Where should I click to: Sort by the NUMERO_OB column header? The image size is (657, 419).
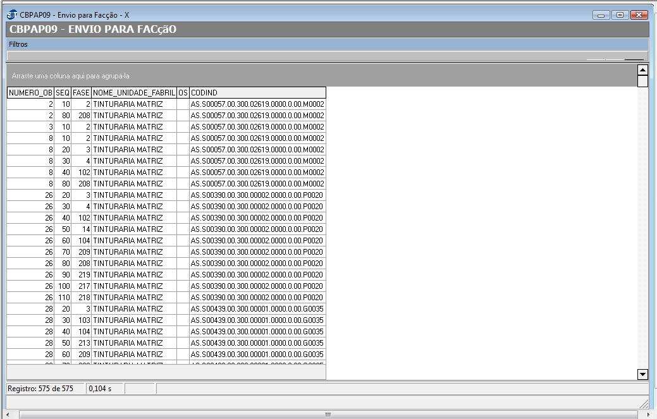pos(30,93)
